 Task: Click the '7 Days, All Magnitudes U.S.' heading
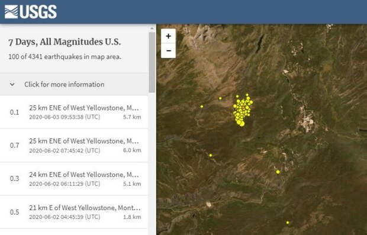[x=65, y=42]
